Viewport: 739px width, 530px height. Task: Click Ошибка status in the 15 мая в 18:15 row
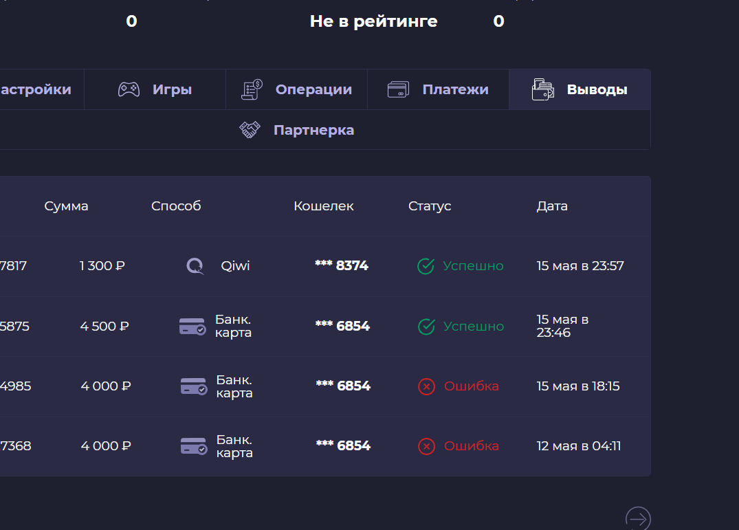pyautogui.click(x=472, y=386)
